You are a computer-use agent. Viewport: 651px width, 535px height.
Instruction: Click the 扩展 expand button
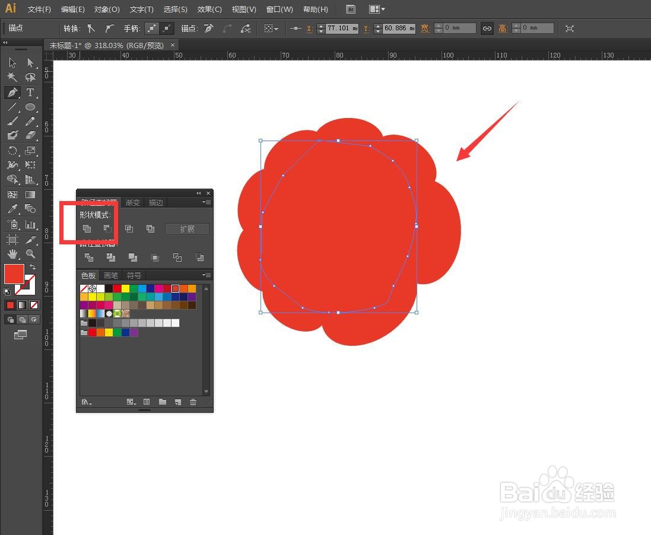click(187, 229)
